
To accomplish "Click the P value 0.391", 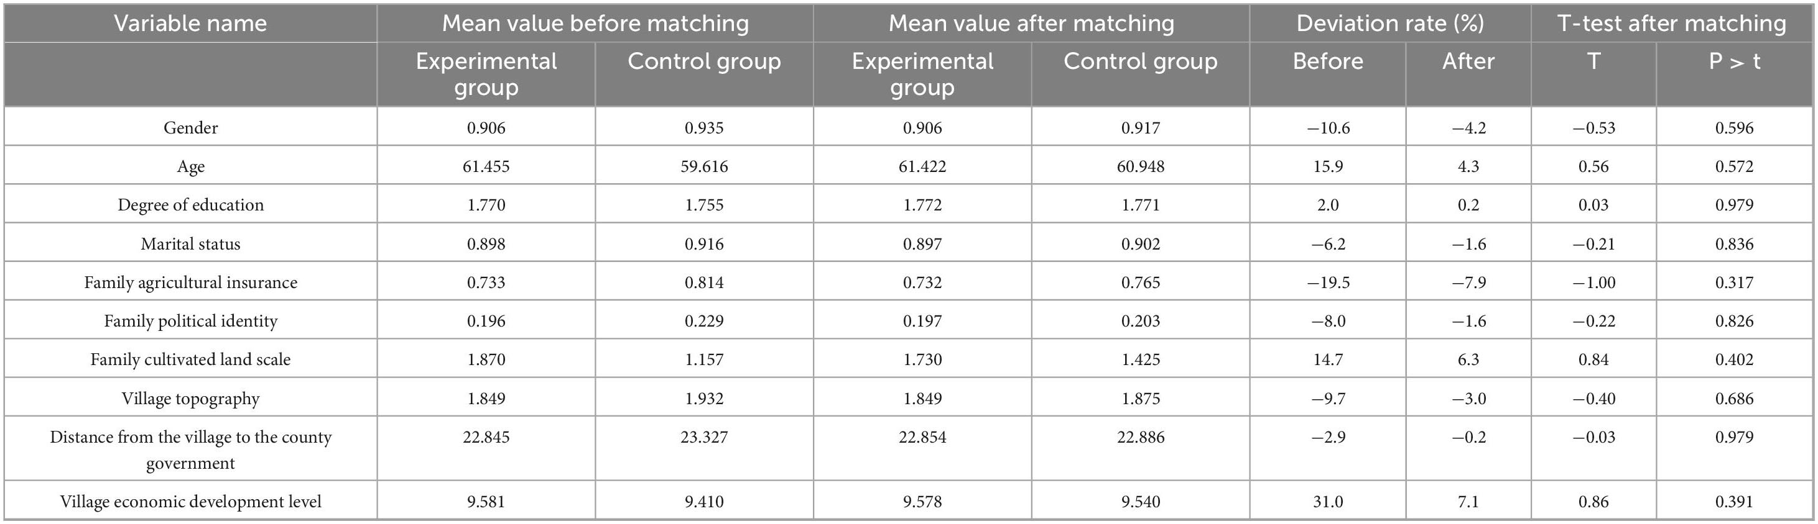I will [x=1734, y=502].
